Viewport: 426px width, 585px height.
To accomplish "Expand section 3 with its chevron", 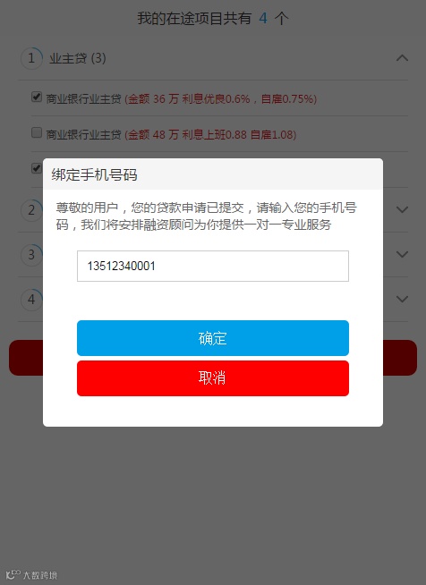I will coord(402,254).
